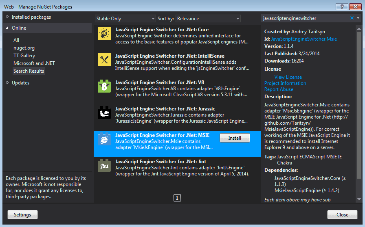The image size is (365, 227).
Task: Click in the javascriptengineswitcher search field
Action: tap(305, 18)
